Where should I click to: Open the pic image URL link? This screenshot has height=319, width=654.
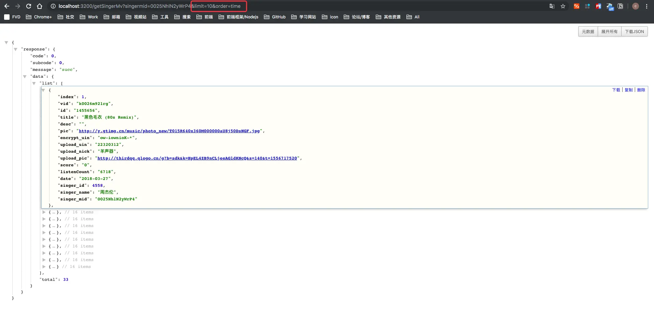coord(169,131)
